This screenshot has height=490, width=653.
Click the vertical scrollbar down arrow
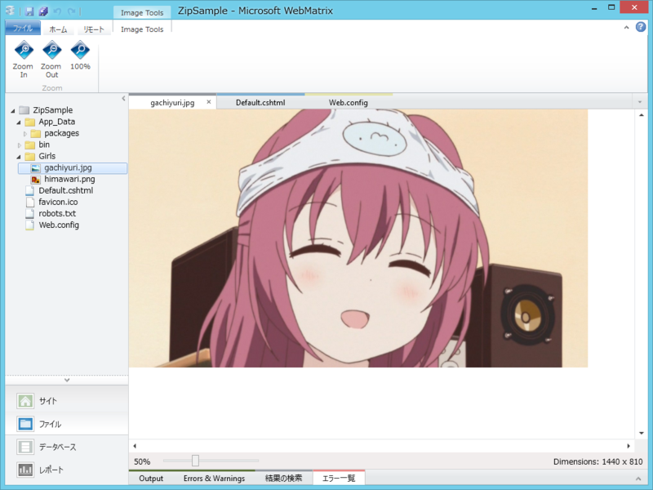point(642,434)
